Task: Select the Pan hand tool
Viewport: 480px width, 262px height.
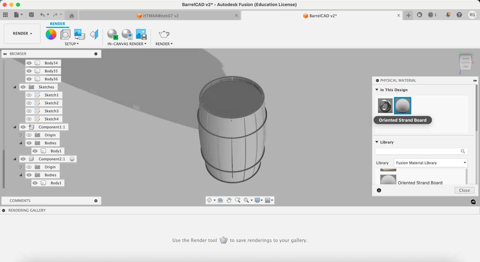Action: (x=229, y=200)
